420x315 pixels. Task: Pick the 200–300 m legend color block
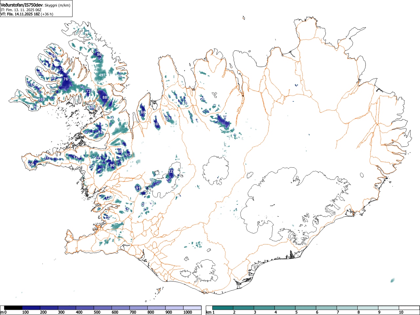(x=49, y=308)
